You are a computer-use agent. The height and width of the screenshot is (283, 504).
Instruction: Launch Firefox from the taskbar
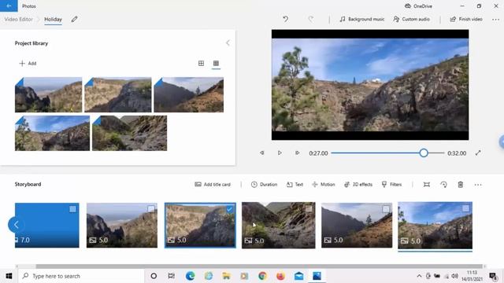click(x=280, y=276)
